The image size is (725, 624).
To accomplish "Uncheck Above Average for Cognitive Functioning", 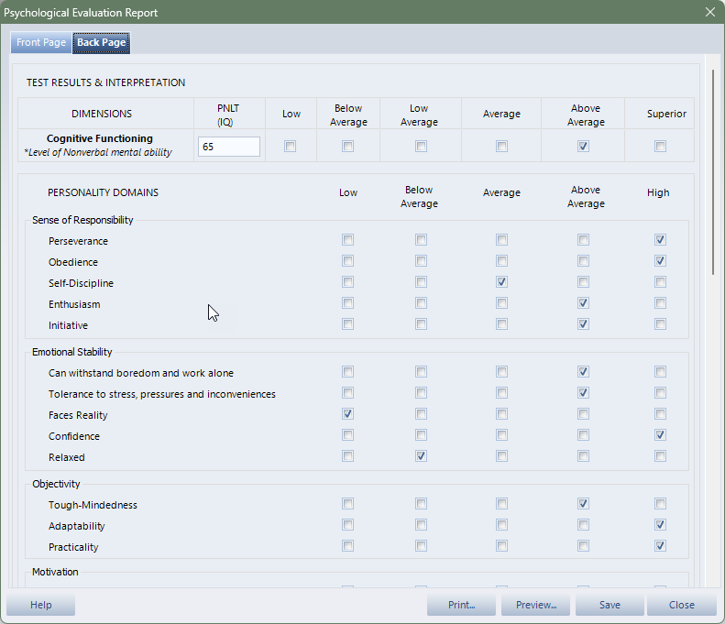I will point(584,147).
